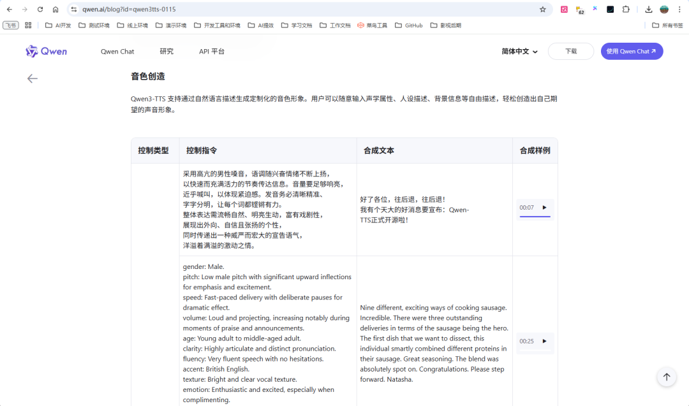Click the scroll-to-top arrow button

click(666, 377)
